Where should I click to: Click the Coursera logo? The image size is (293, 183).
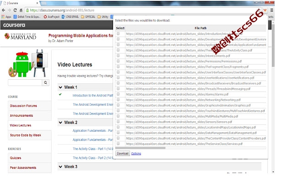[14, 25]
